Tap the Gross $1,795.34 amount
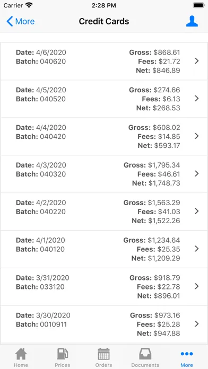This screenshot has height=369, width=208. [x=152, y=165]
